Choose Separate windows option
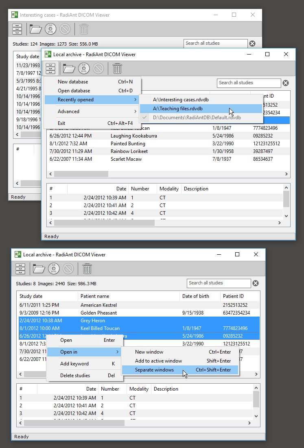The image size is (304, 448). pyautogui.click(x=180, y=370)
